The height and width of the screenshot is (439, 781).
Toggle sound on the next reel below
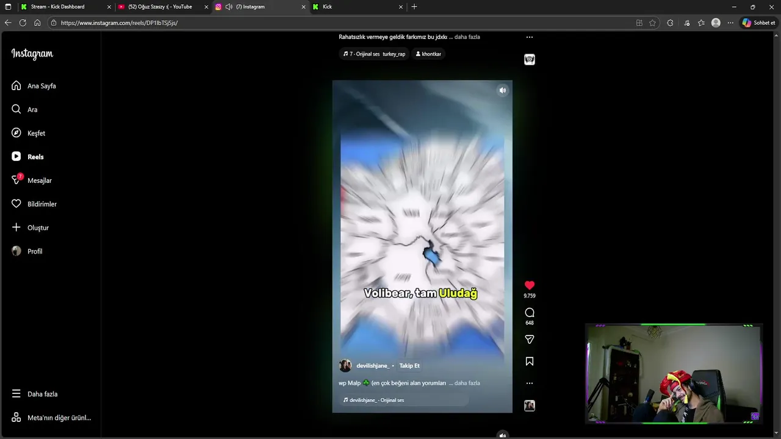[x=503, y=435]
